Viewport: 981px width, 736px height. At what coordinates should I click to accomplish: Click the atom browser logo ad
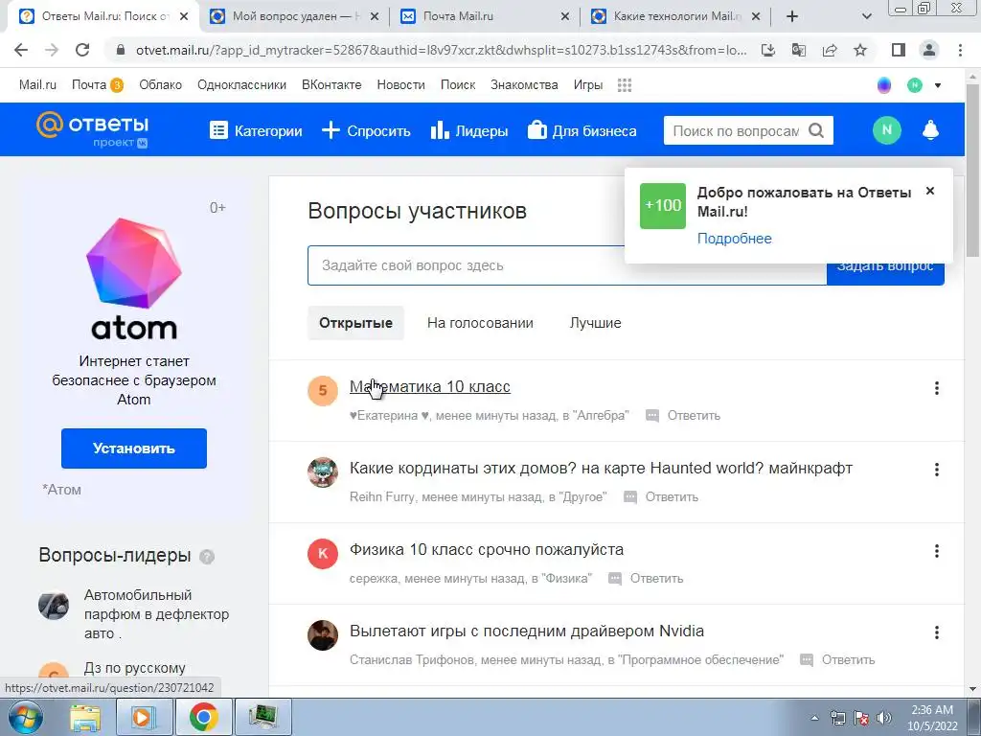point(134,279)
